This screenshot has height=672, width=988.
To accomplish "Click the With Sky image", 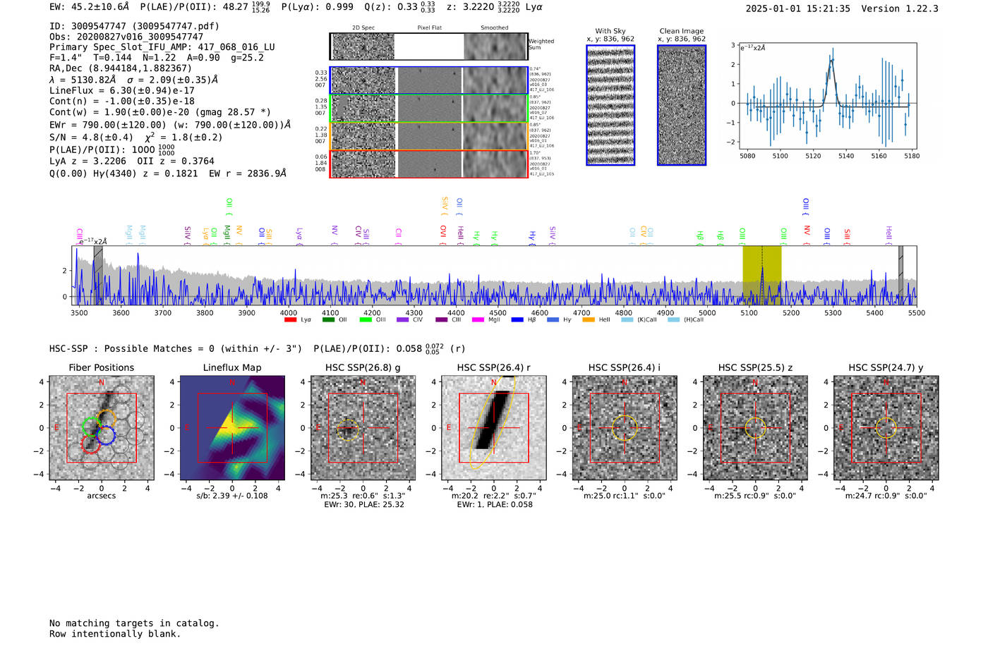I will [610, 105].
